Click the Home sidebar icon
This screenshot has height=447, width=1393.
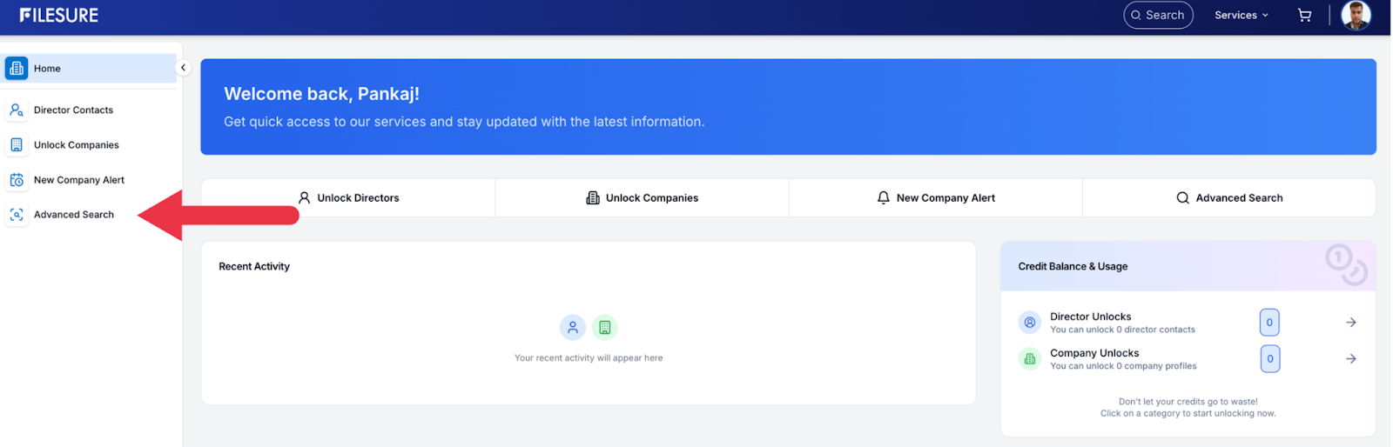(x=17, y=68)
